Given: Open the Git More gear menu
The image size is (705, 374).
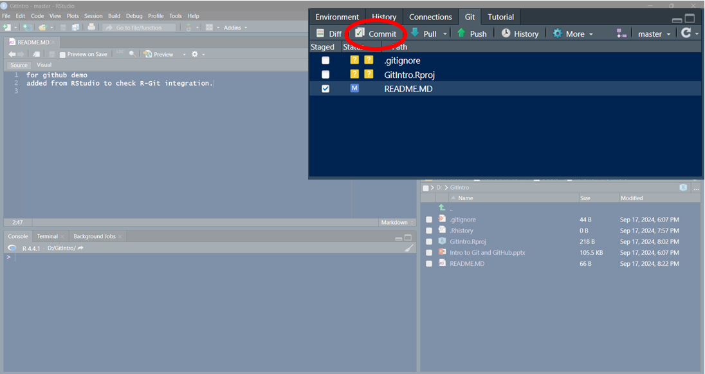Looking at the screenshot, I should point(572,33).
